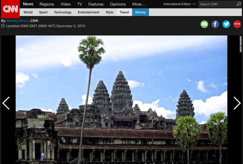Advance to next gallery photo
Viewport: 243px width, 164px height.
point(237,103)
